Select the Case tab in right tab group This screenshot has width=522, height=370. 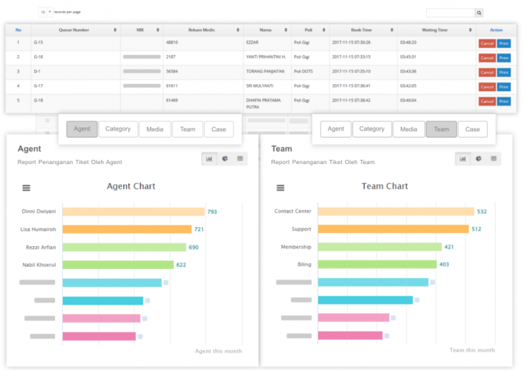[472, 129]
